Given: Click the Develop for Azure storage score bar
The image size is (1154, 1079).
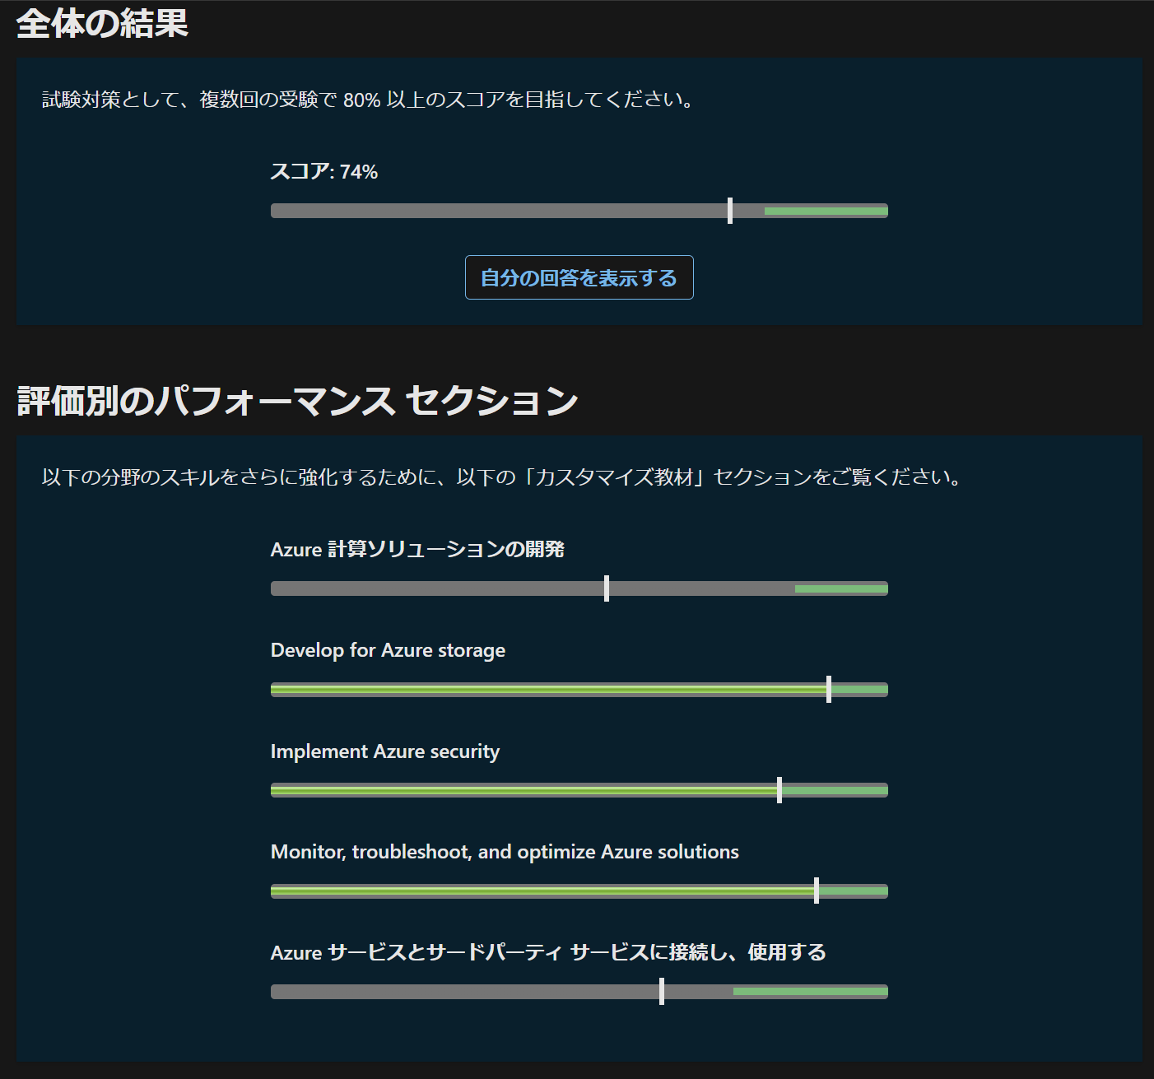Looking at the screenshot, I should 579,690.
